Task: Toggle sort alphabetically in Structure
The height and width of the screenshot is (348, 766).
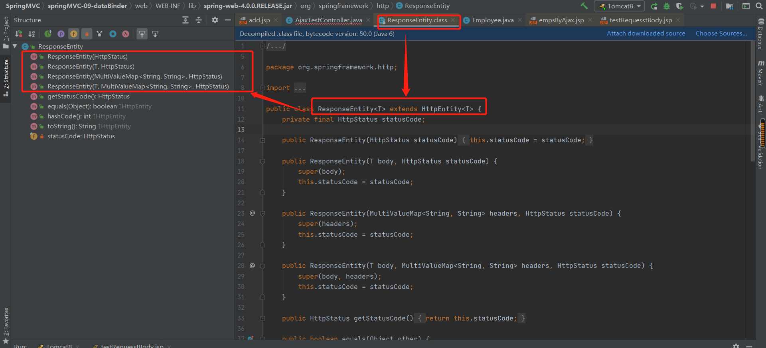Action: [x=32, y=34]
